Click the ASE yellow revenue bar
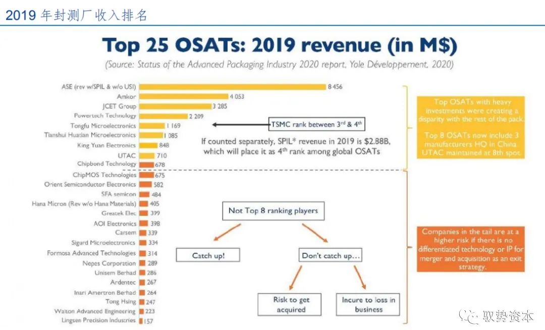Viewport: 545px width, 330px height. pos(233,87)
